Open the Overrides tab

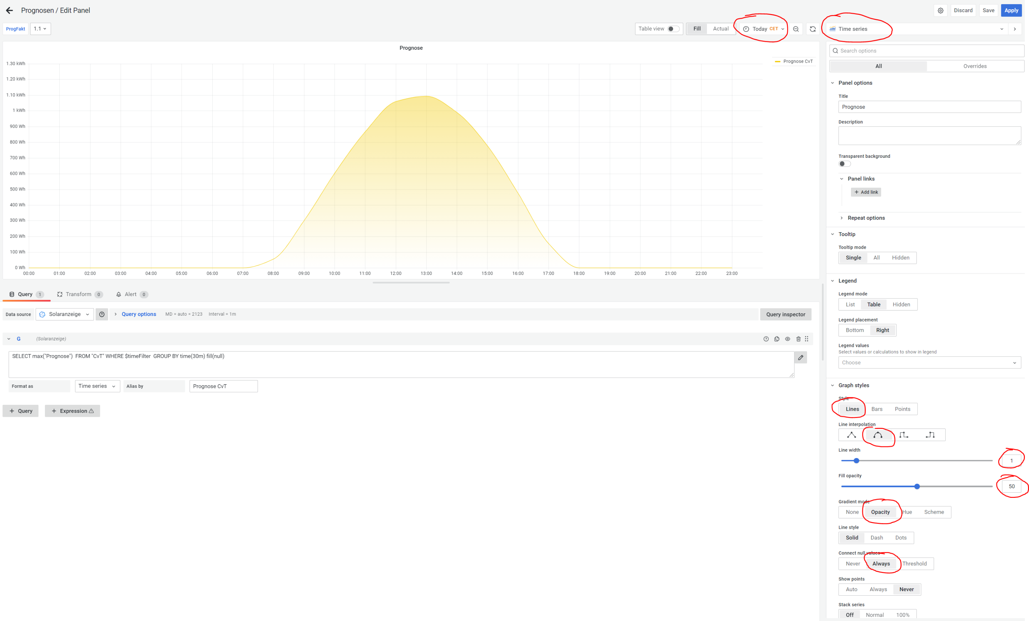point(974,66)
